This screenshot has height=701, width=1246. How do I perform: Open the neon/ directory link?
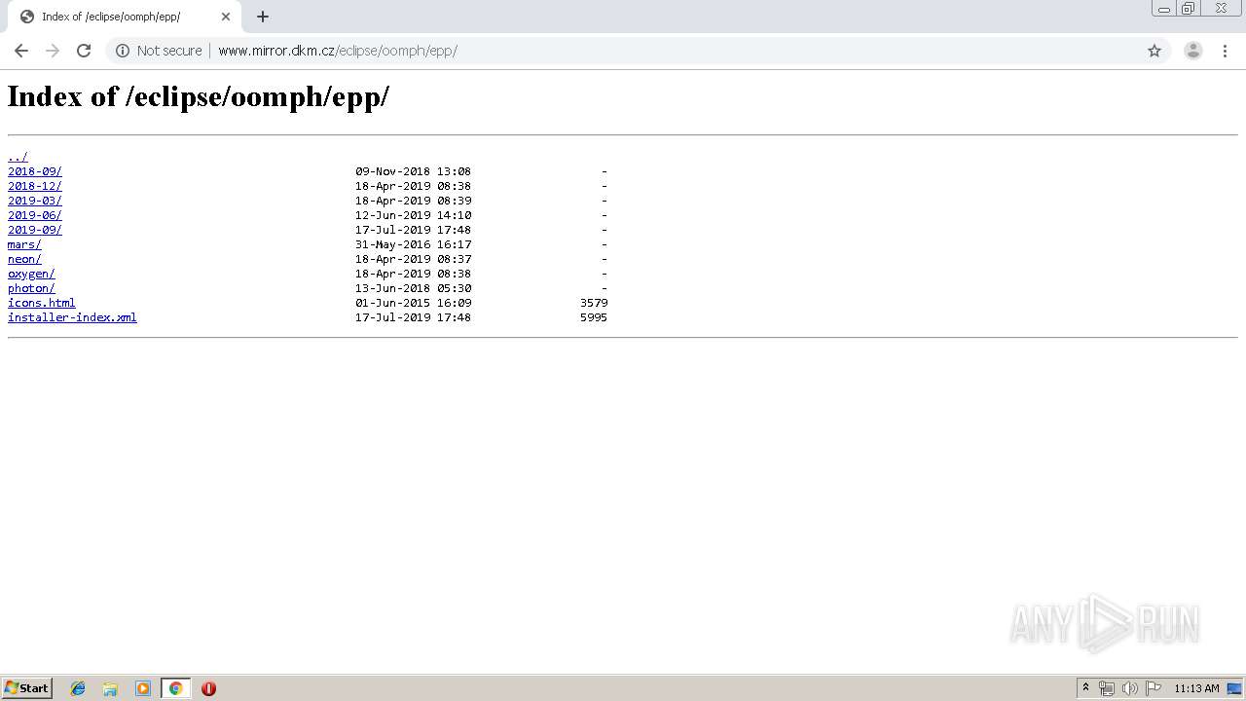[24, 259]
